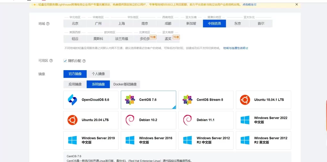
Task: Click the CentOS 7.6 logo icon
Action: (130, 100)
